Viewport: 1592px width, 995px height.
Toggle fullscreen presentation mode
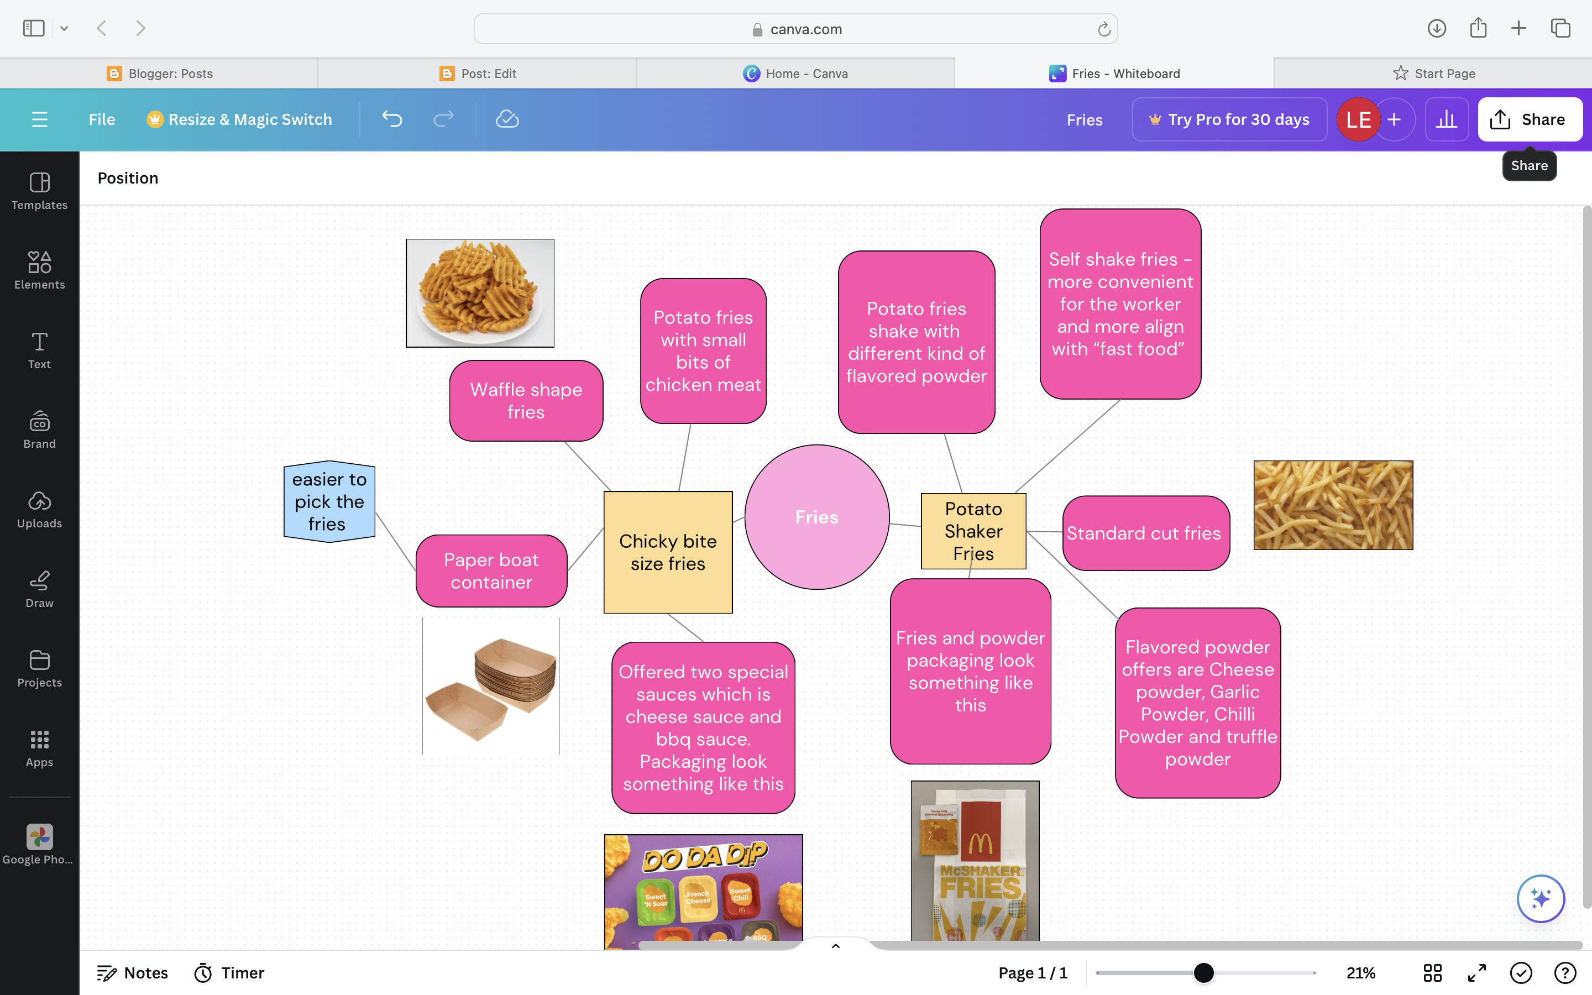pos(1477,973)
